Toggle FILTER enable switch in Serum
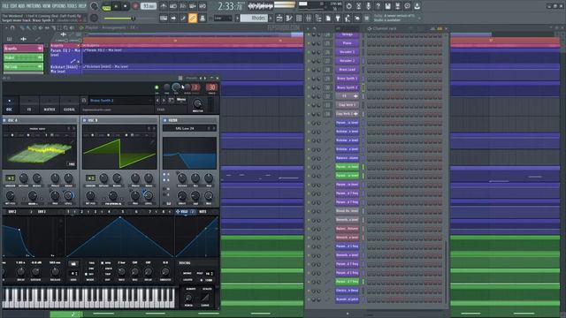The image size is (566, 318). 165,120
